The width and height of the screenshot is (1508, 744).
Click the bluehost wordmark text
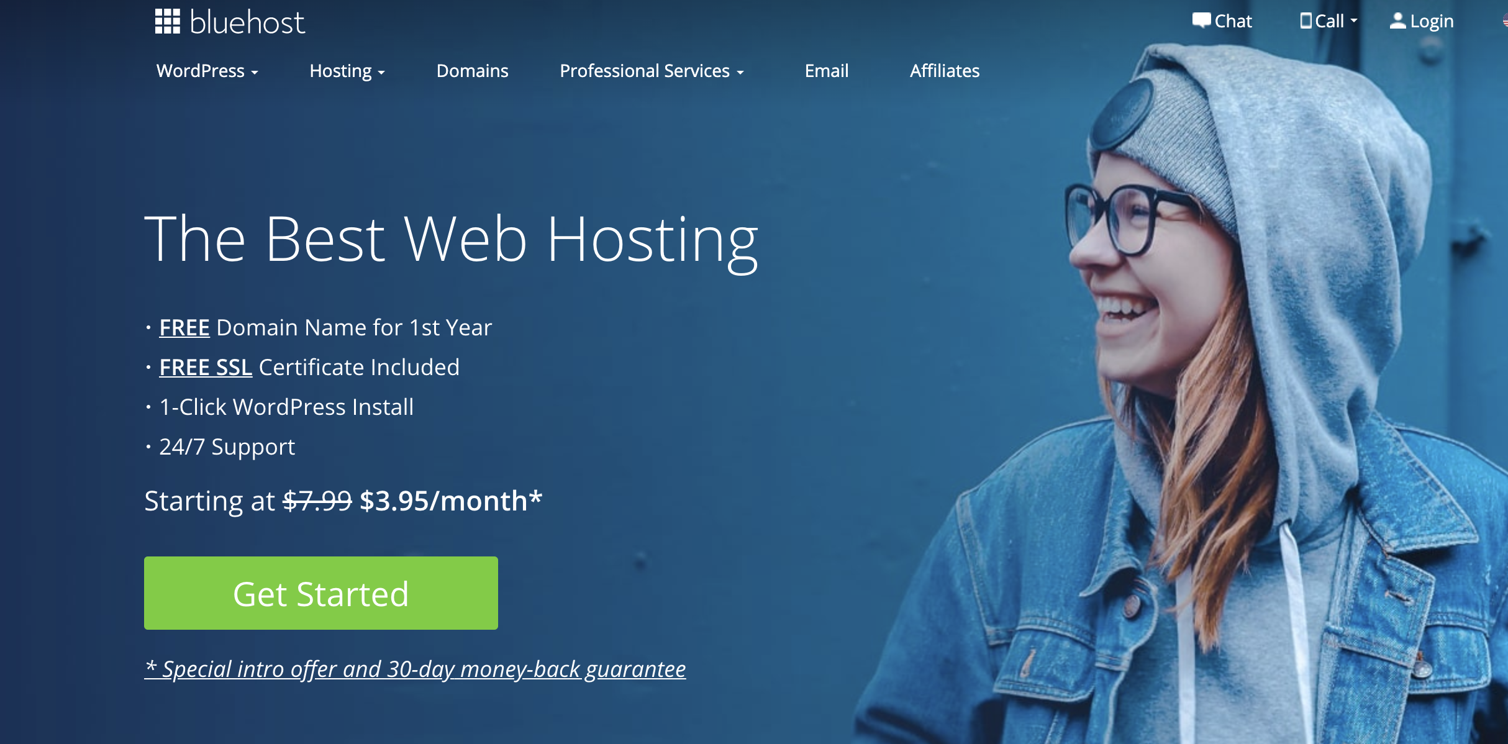(247, 22)
